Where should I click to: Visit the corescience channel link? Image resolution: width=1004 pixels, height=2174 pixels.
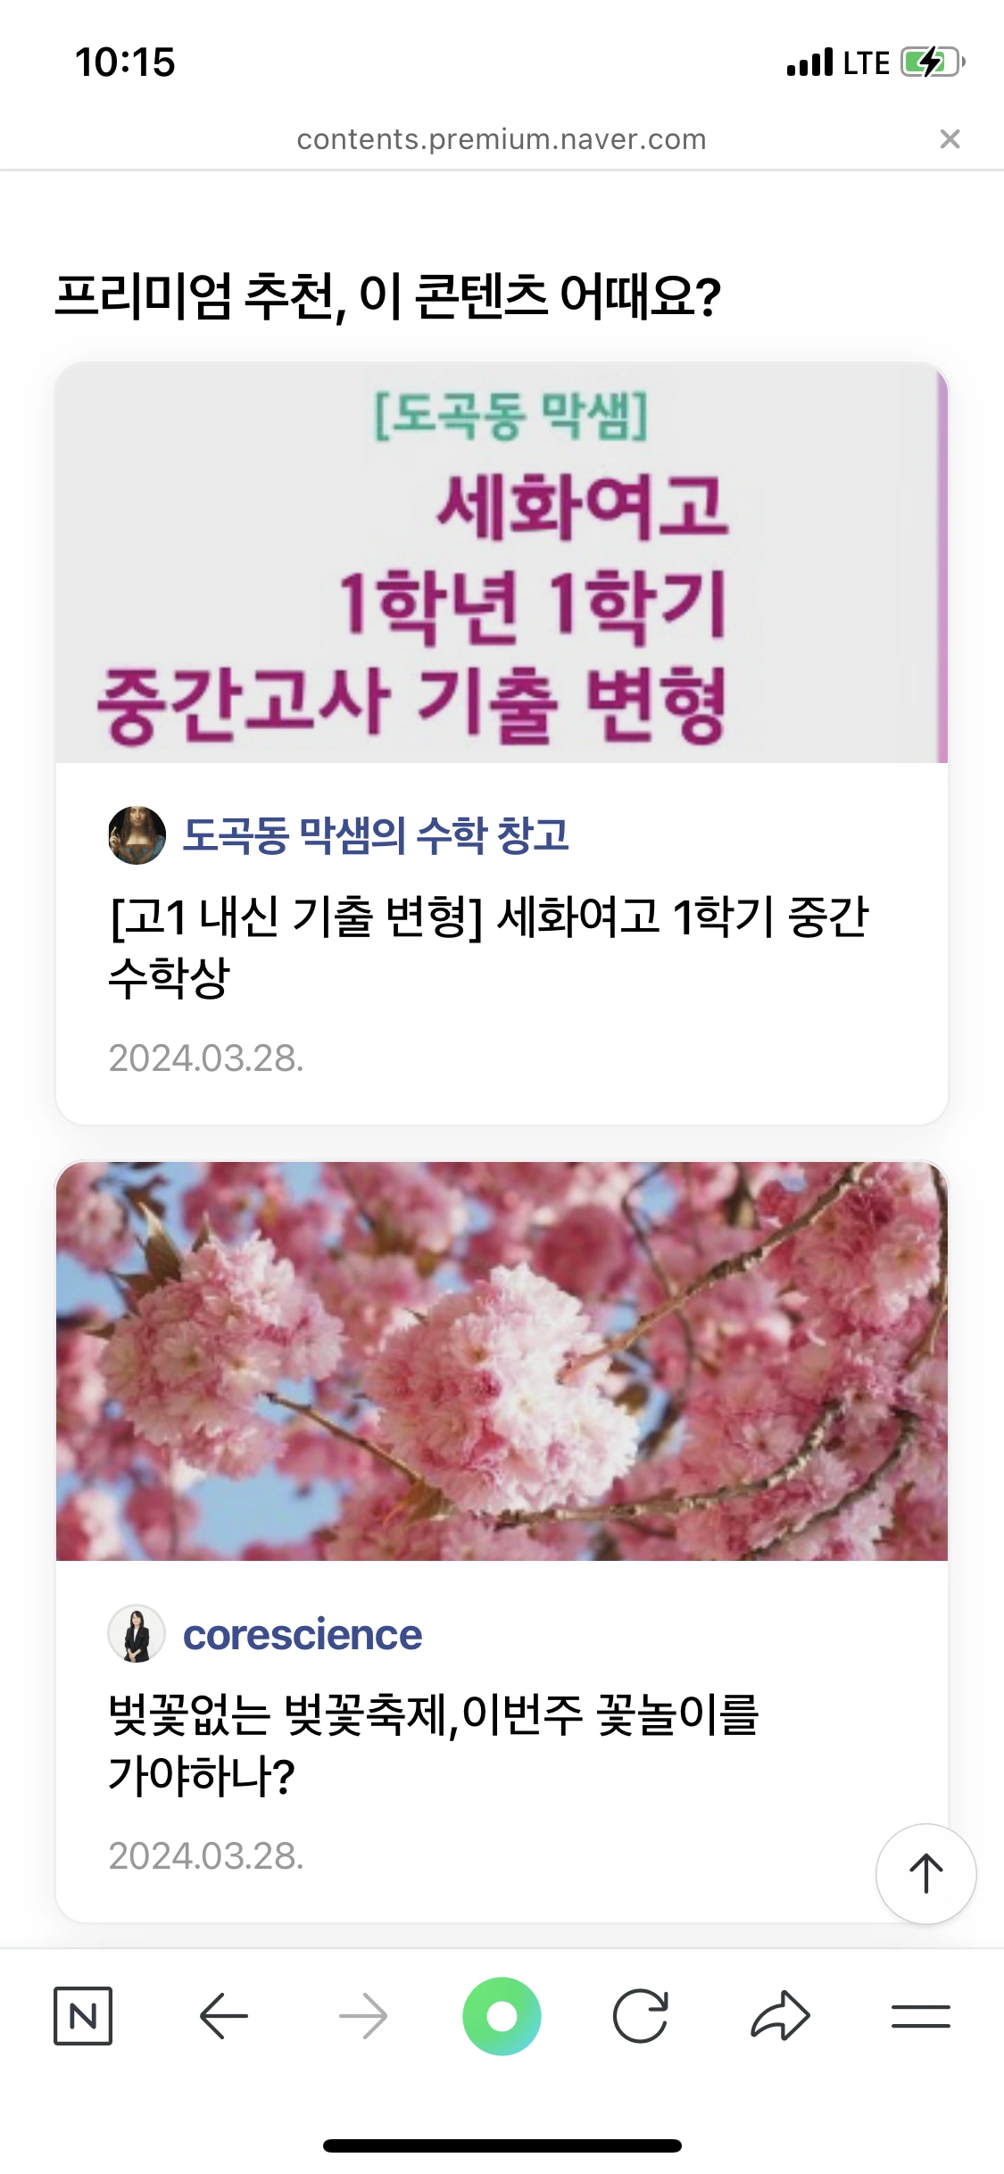pyautogui.click(x=303, y=1634)
